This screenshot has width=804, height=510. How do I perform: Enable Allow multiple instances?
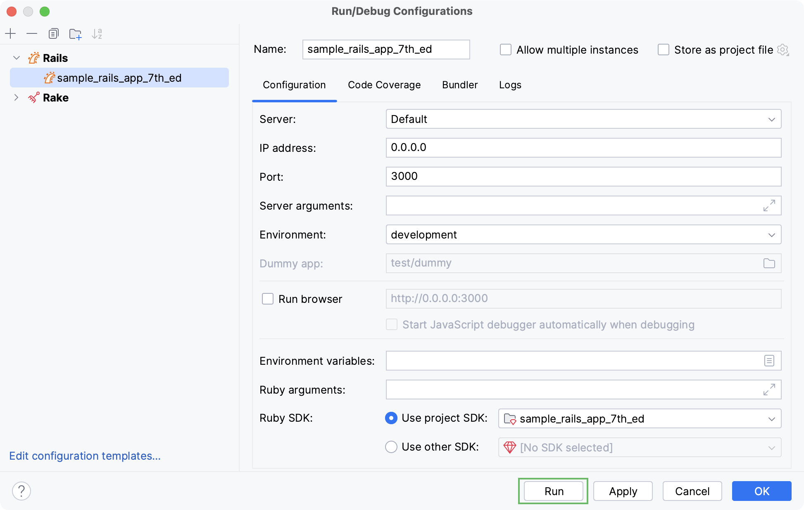pos(506,50)
